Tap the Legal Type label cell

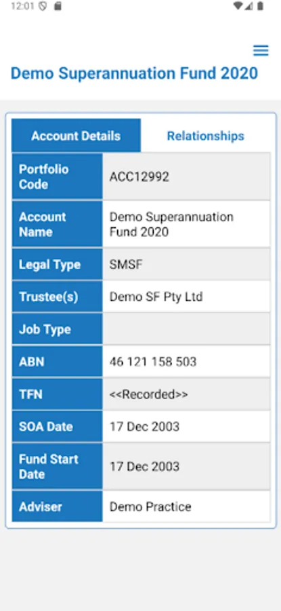[57, 265]
